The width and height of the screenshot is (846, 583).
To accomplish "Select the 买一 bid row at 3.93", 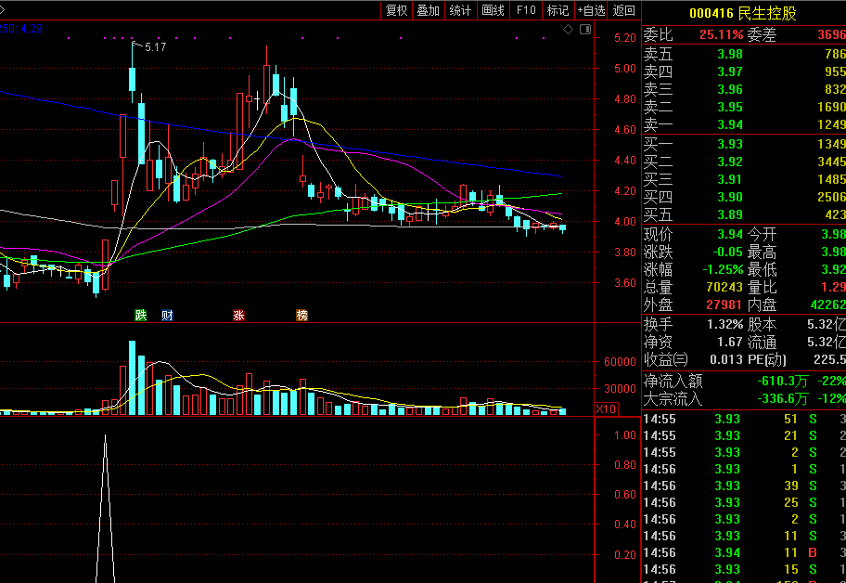I will pos(744,144).
